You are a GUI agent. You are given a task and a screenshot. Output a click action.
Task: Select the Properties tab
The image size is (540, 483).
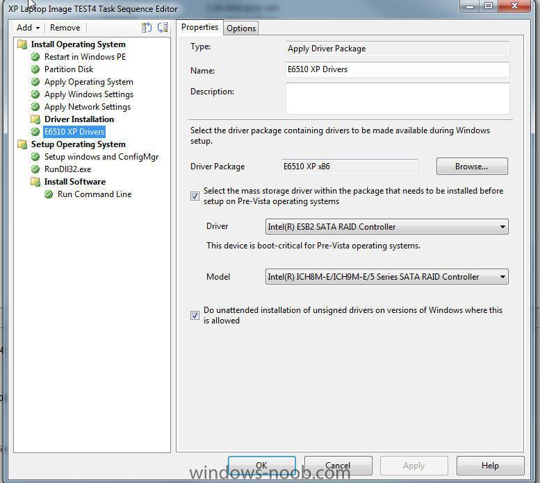[x=199, y=27]
